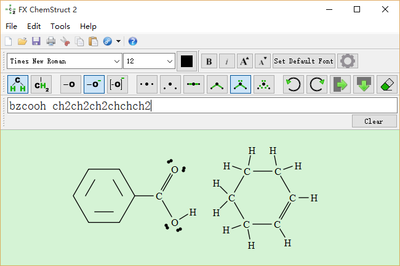
Task: Expand the Times New Roman font dropdown
Action: [117, 61]
